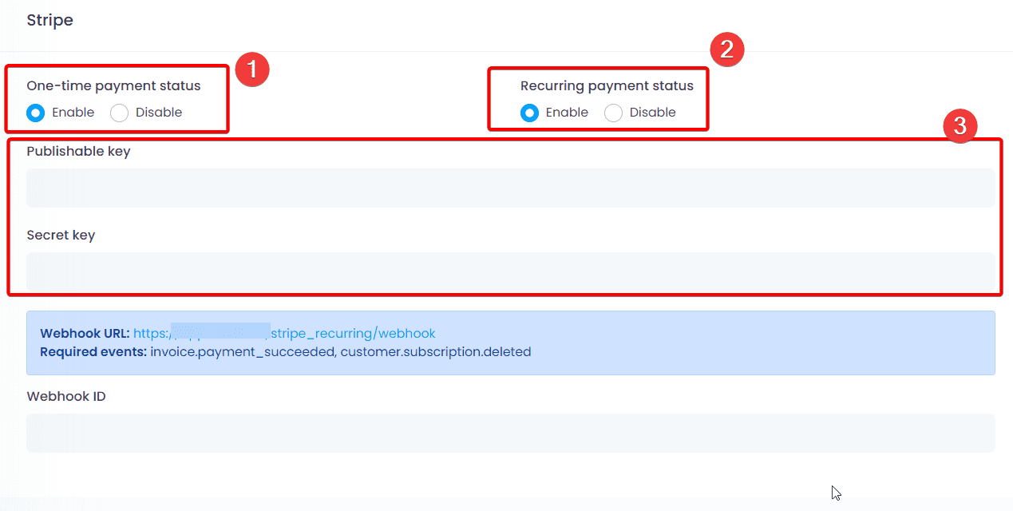This screenshot has width=1013, height=511.
Task: Focus the Secret key text field
Action: (x=510, y=272)
